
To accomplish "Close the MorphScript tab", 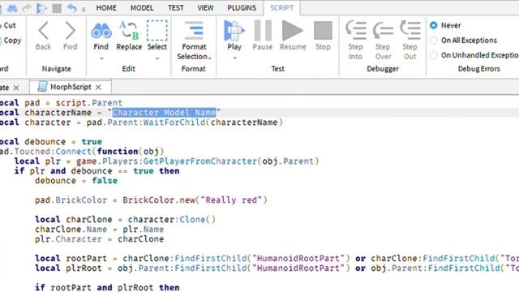I will pyautogui.click(x=98, y=87).
